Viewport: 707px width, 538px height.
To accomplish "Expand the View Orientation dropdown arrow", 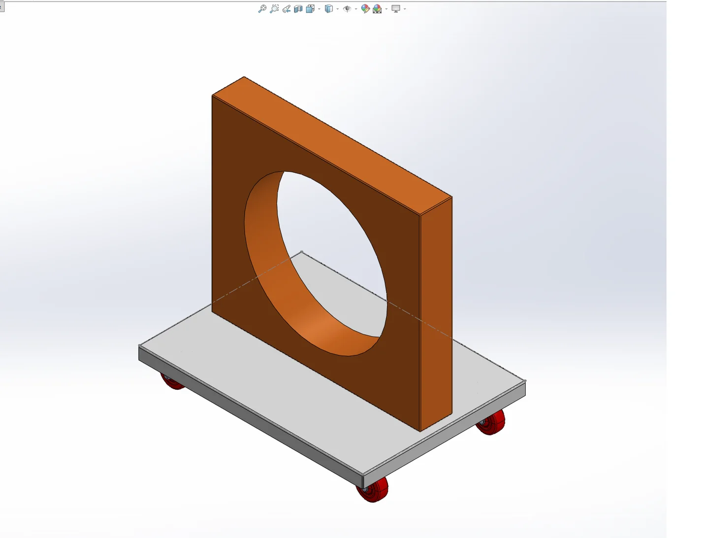I will 319,9.
